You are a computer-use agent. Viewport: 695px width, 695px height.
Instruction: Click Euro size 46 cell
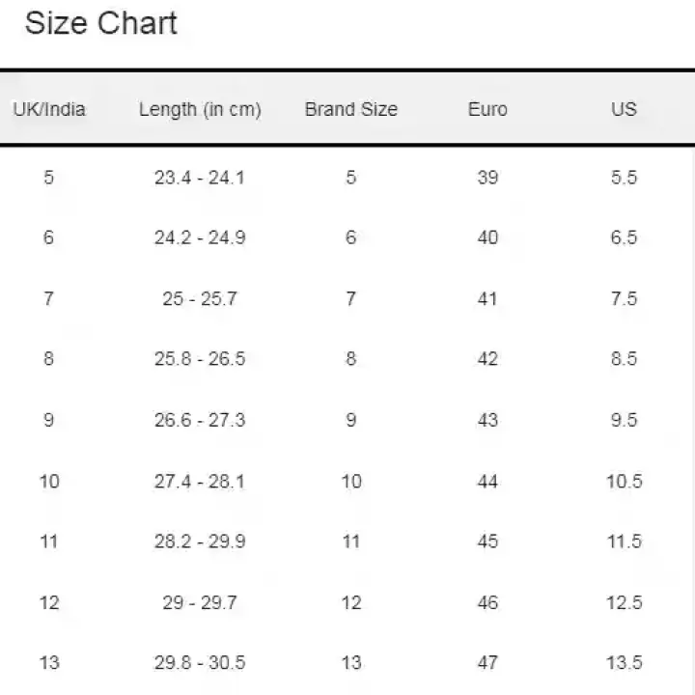[487, 602]
